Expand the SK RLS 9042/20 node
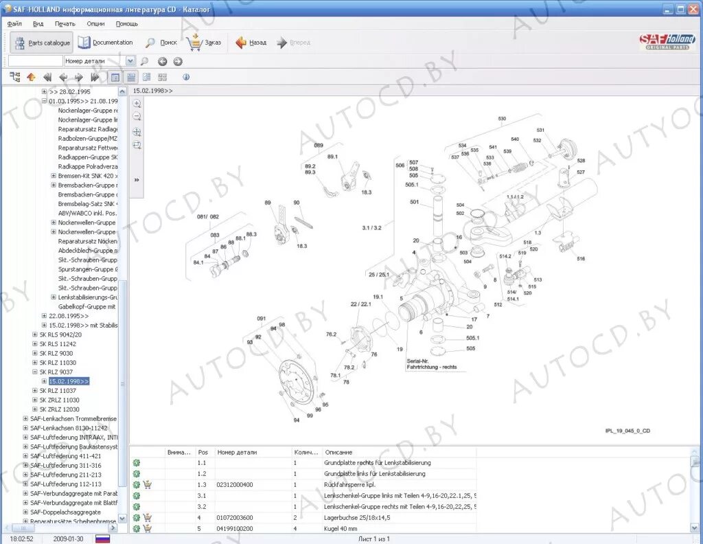703x544 pixels. 34,335
